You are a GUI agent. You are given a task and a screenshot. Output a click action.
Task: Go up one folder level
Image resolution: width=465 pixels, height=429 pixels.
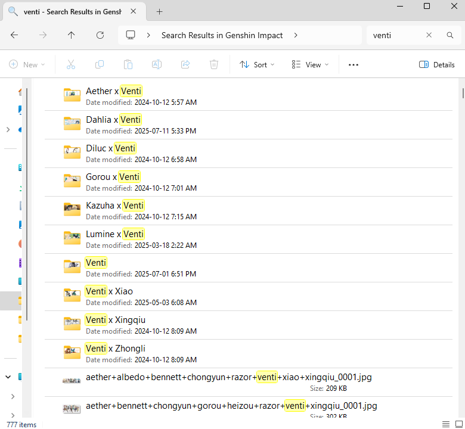tap(71, 35)
